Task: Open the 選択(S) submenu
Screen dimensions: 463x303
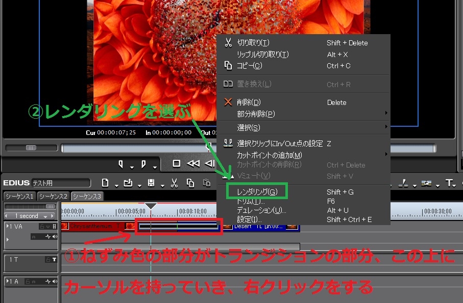Action: click(303, 127)
